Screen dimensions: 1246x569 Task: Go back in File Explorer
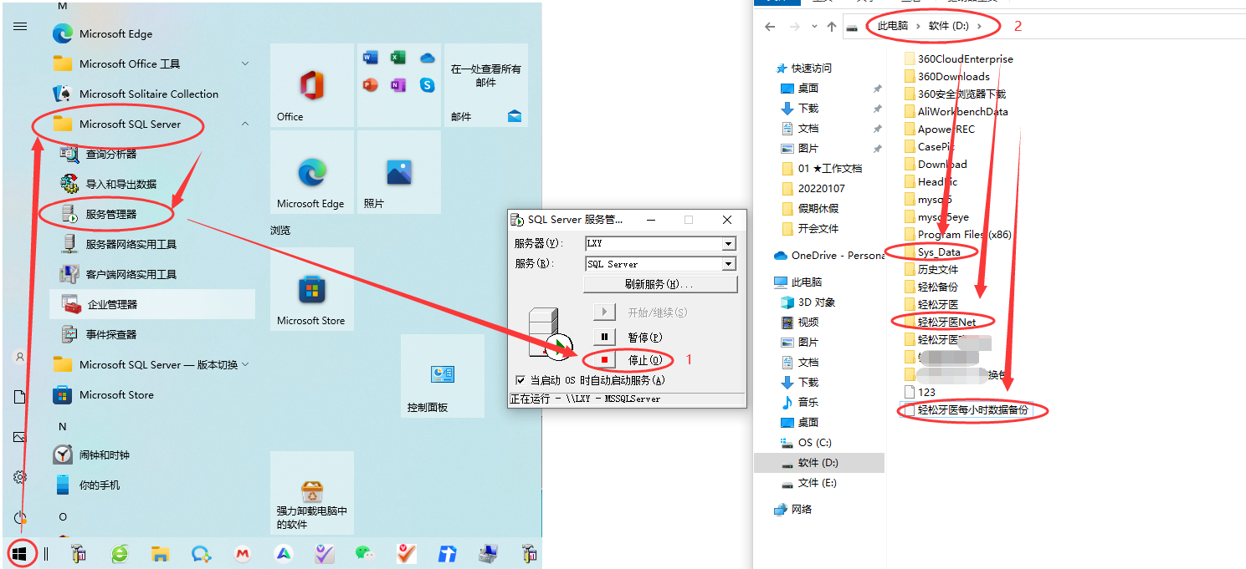pos(770,27)
